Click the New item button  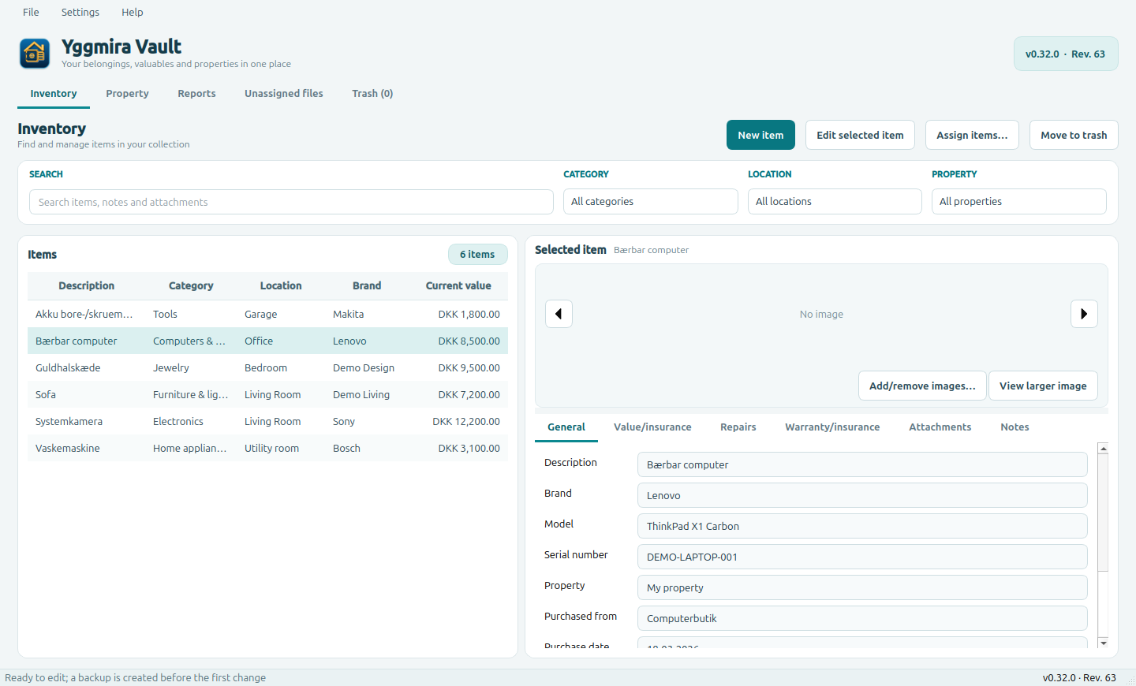[x=760, y=135]
